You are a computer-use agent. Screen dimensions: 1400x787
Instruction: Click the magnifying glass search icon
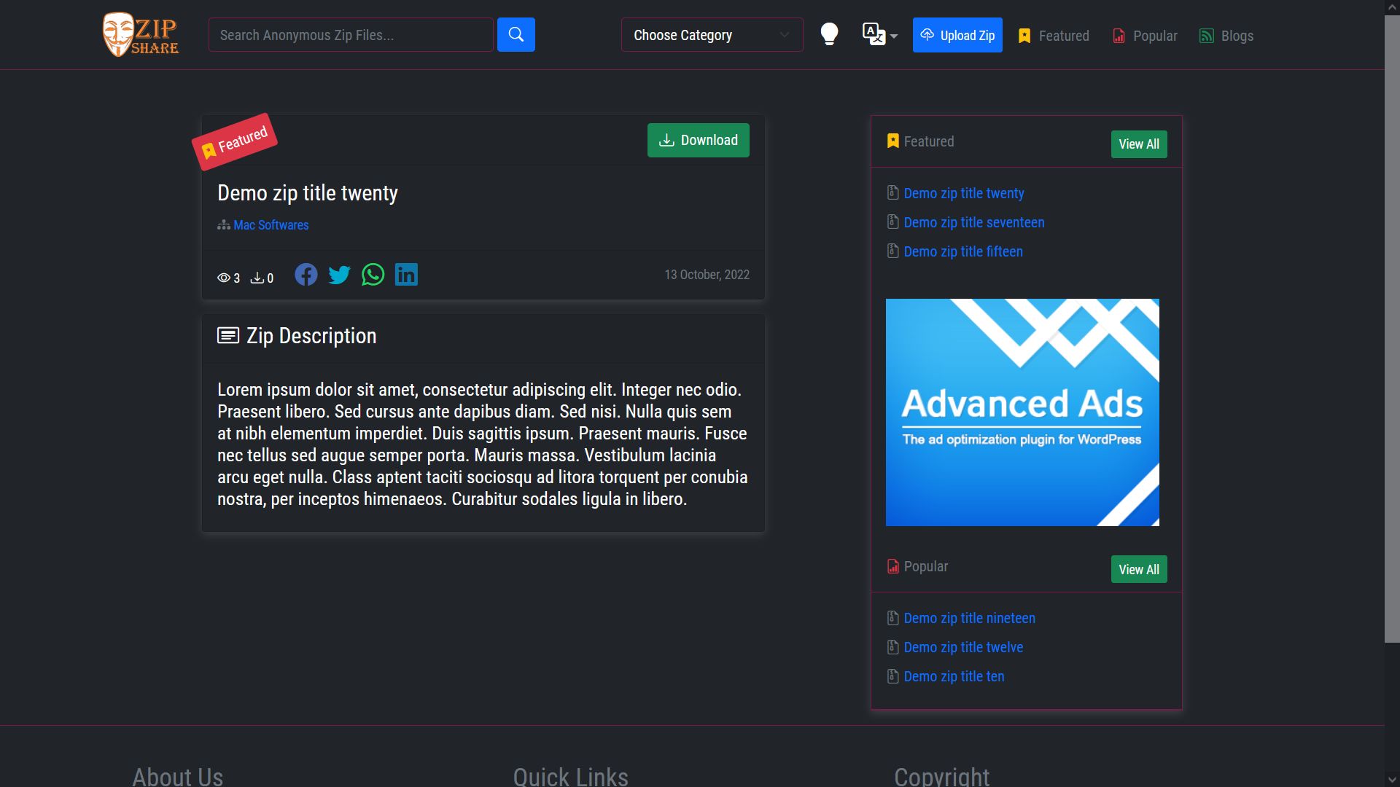click(516, 34)
